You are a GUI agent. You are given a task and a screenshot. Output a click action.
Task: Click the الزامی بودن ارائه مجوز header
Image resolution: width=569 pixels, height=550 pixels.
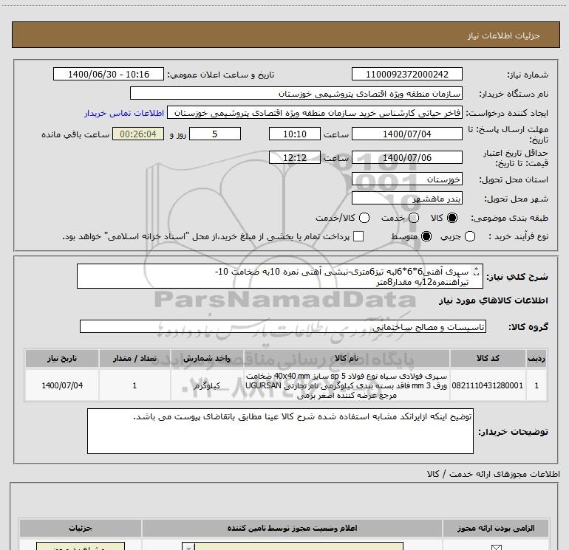click(496, 528)
